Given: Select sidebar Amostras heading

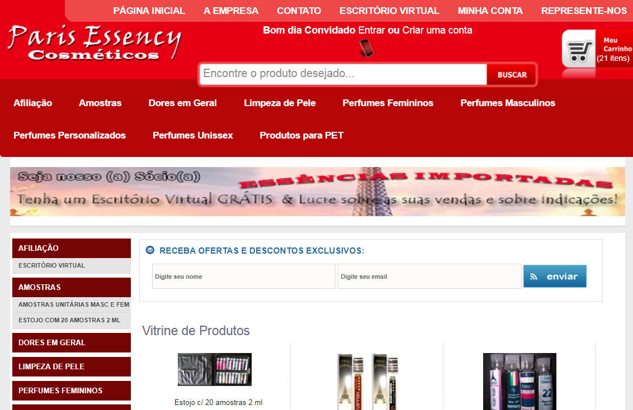Looking at the screenshot, I should click(x=72, y=287).
